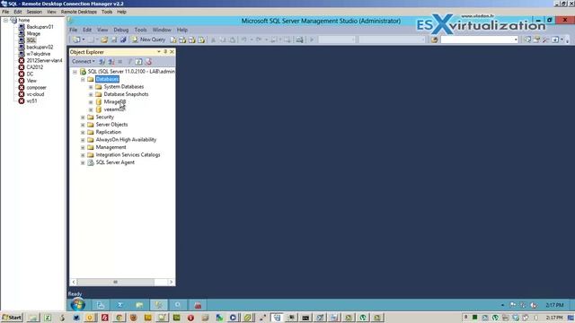Open the SSMS File menu
This screenshot has width=575, height=323.
[74, 30]
